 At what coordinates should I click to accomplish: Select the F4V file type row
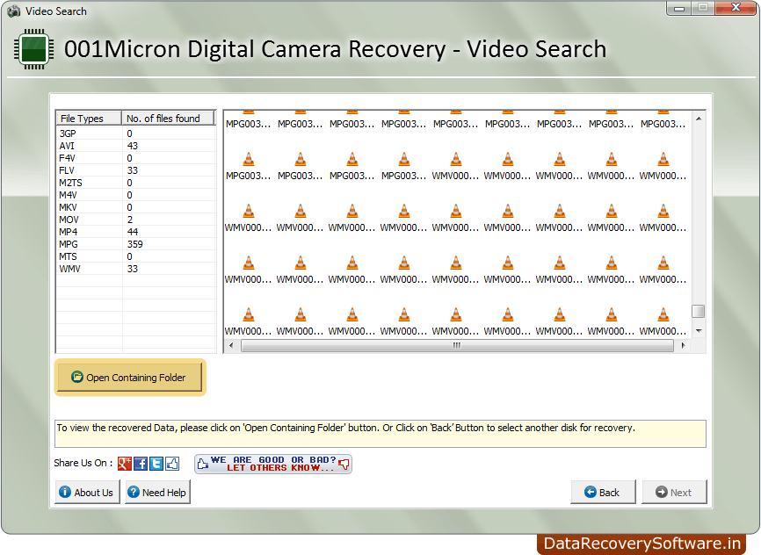(136, 158)
